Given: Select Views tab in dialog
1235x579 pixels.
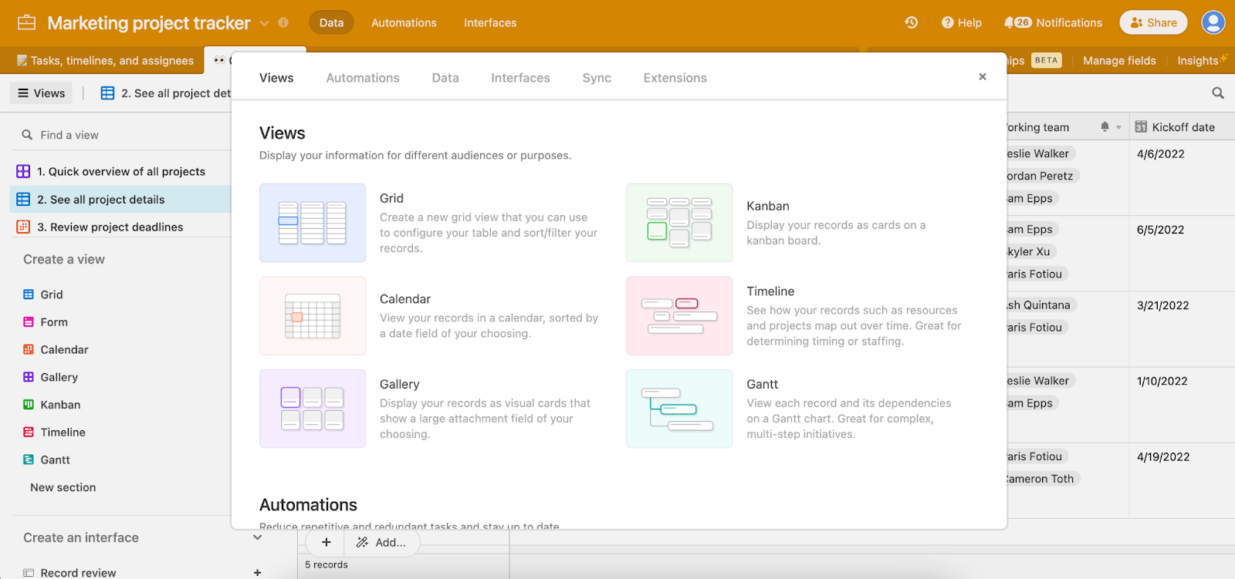Looking at the screenshot, I should click(276, 78).
